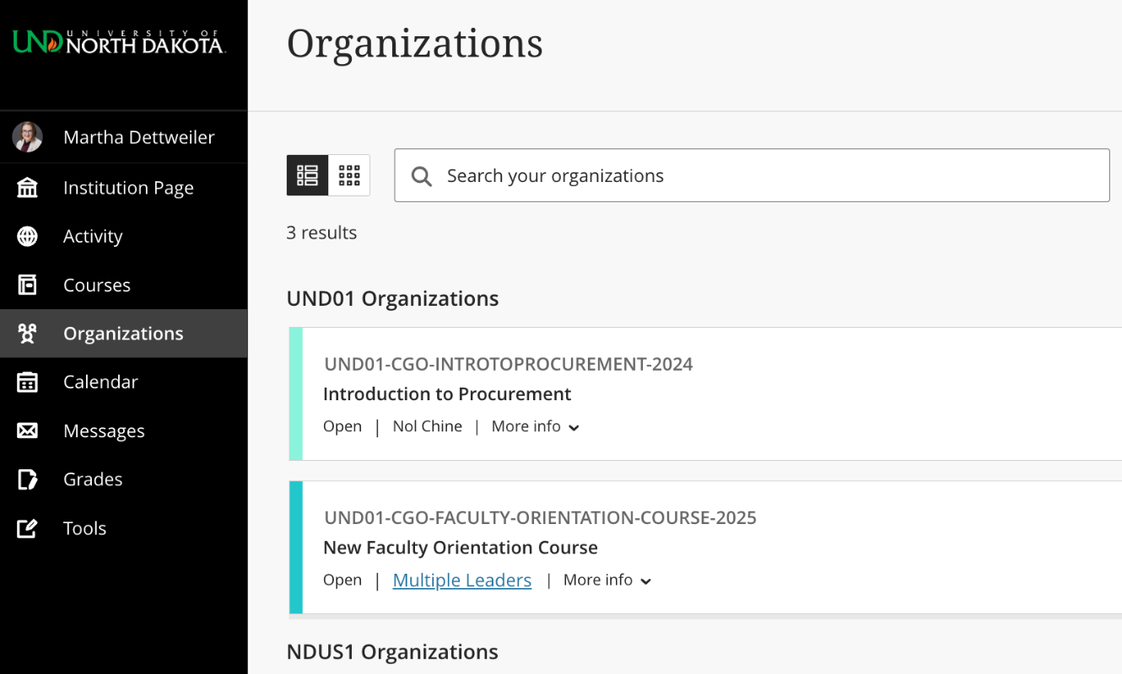Viewport: 1122px width, 674px height.
Task: Select the Organizations sidebar entry
Action: coord(123,333)
